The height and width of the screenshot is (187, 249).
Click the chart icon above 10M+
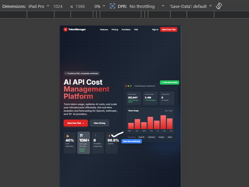click(x=81, y=136)
